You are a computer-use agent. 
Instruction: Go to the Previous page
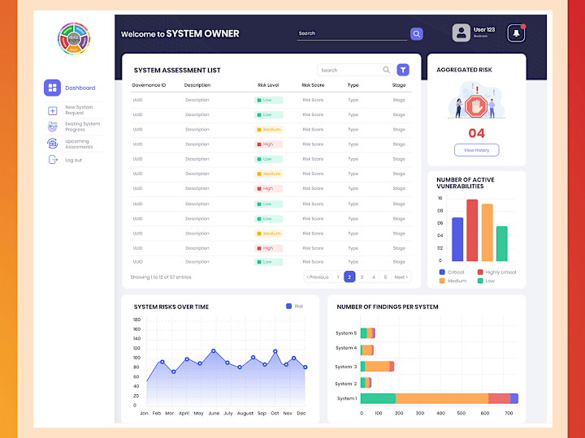tap(318, 277)
